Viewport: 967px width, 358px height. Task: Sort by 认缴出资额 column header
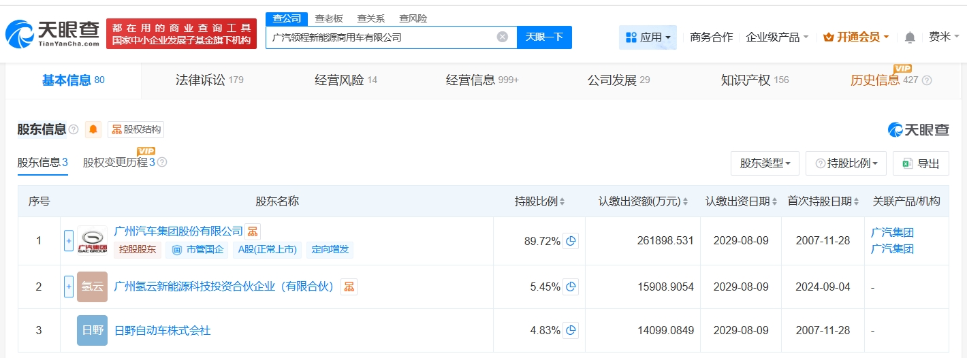click(643, 201)
